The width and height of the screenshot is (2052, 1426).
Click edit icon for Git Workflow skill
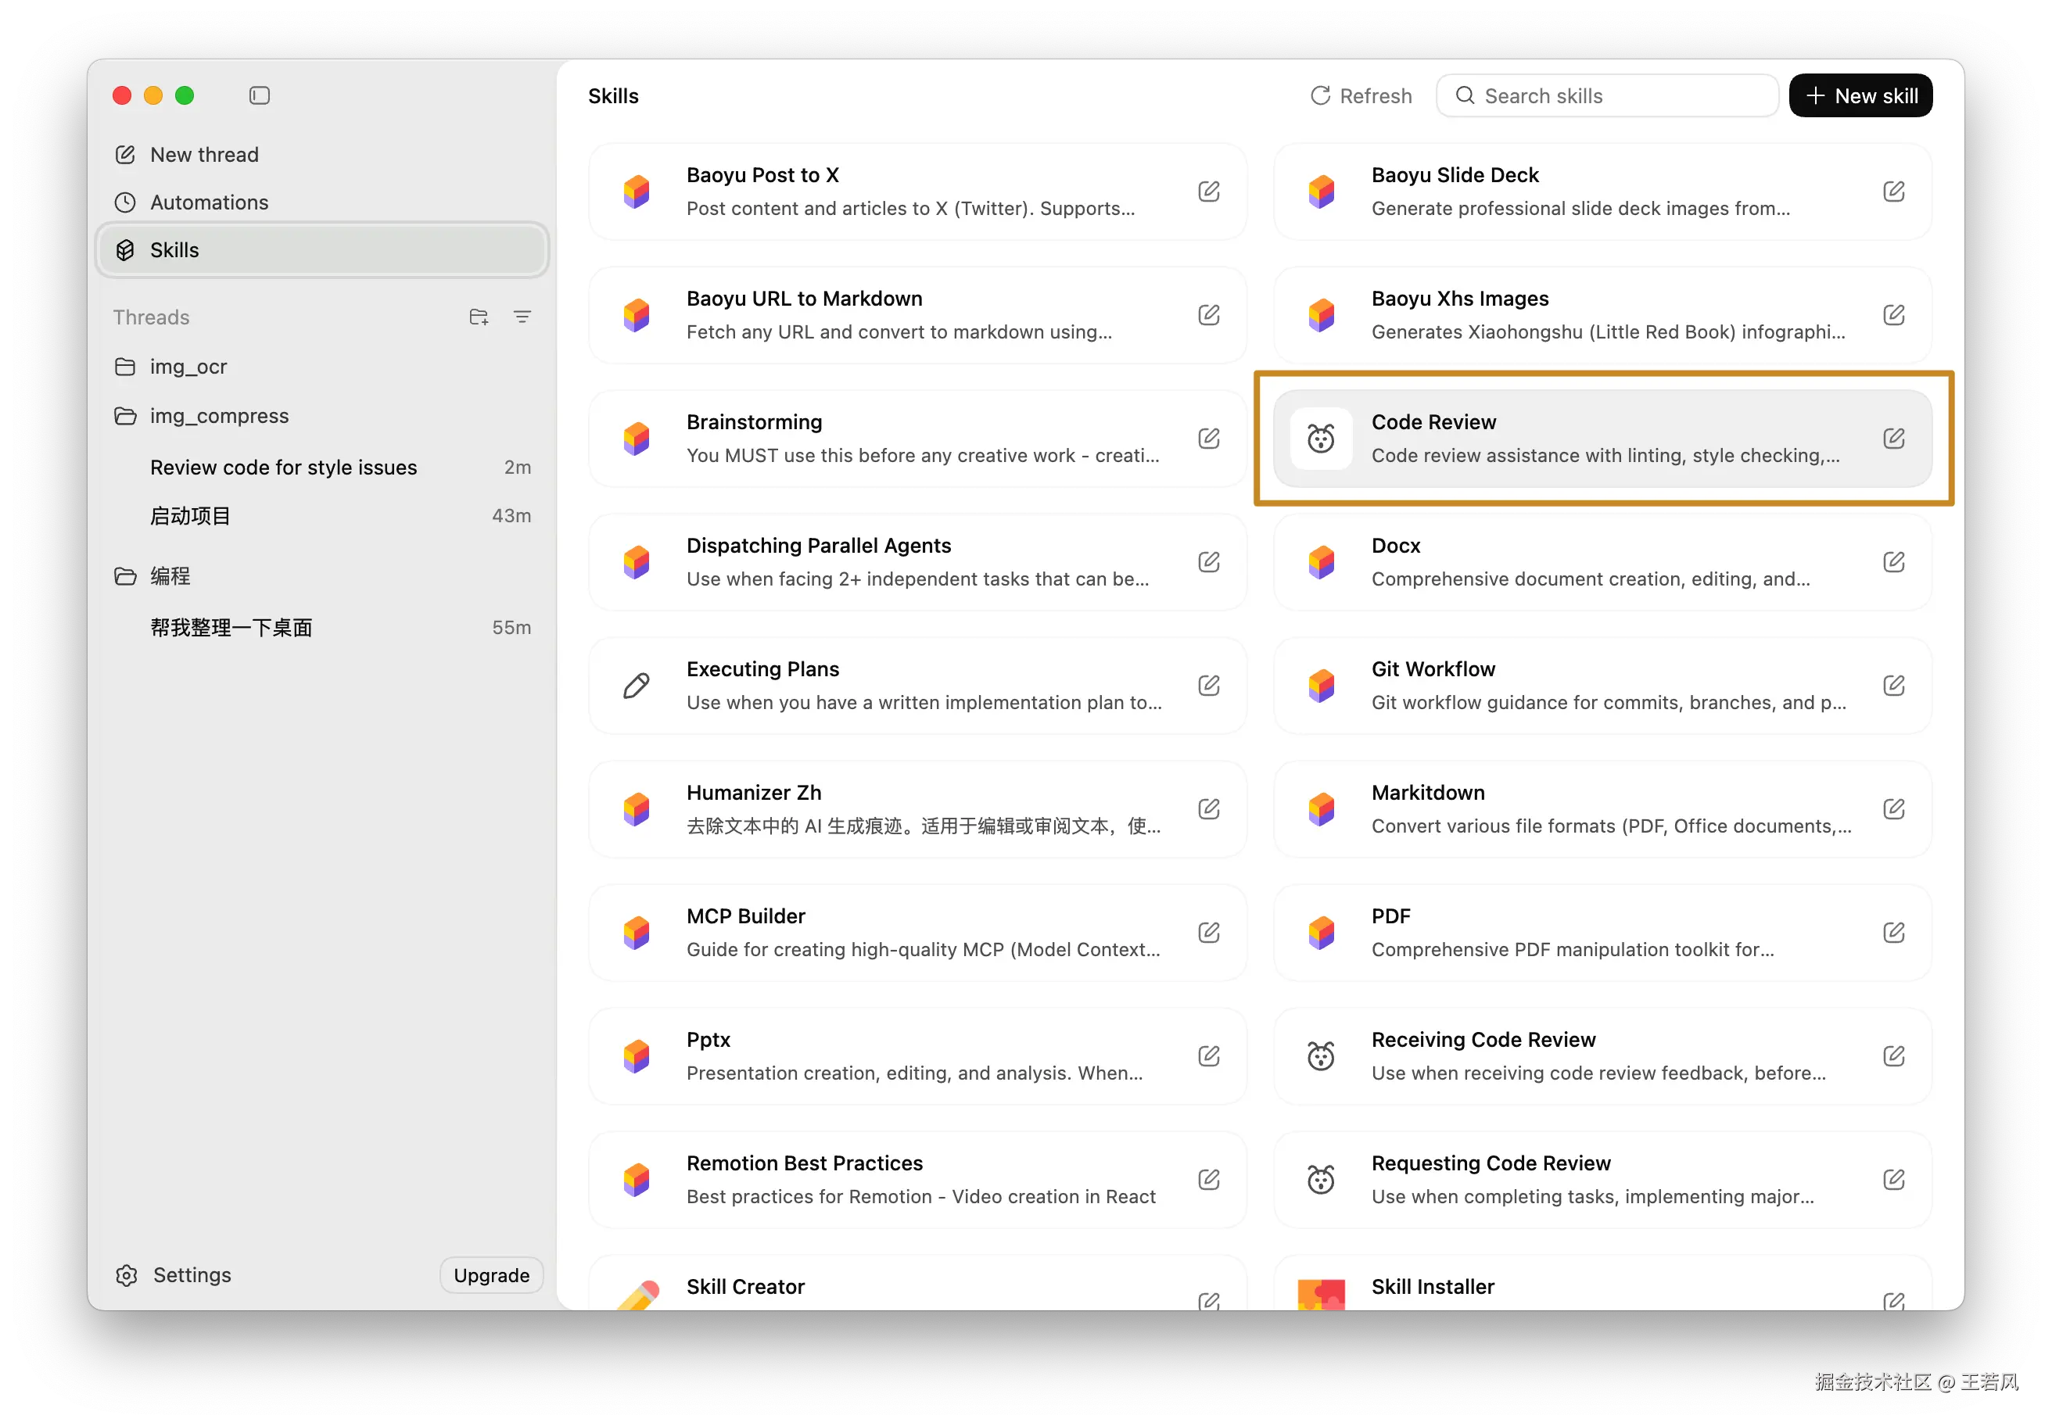1893,686
